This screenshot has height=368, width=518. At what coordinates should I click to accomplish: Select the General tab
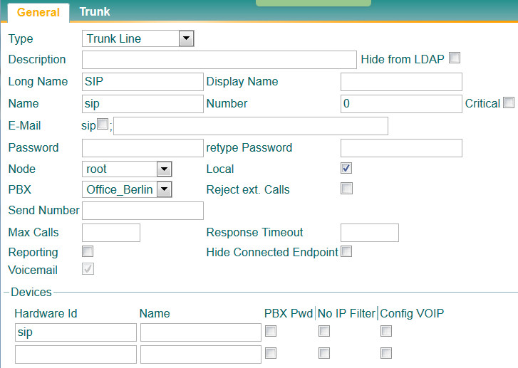point(38,12)
